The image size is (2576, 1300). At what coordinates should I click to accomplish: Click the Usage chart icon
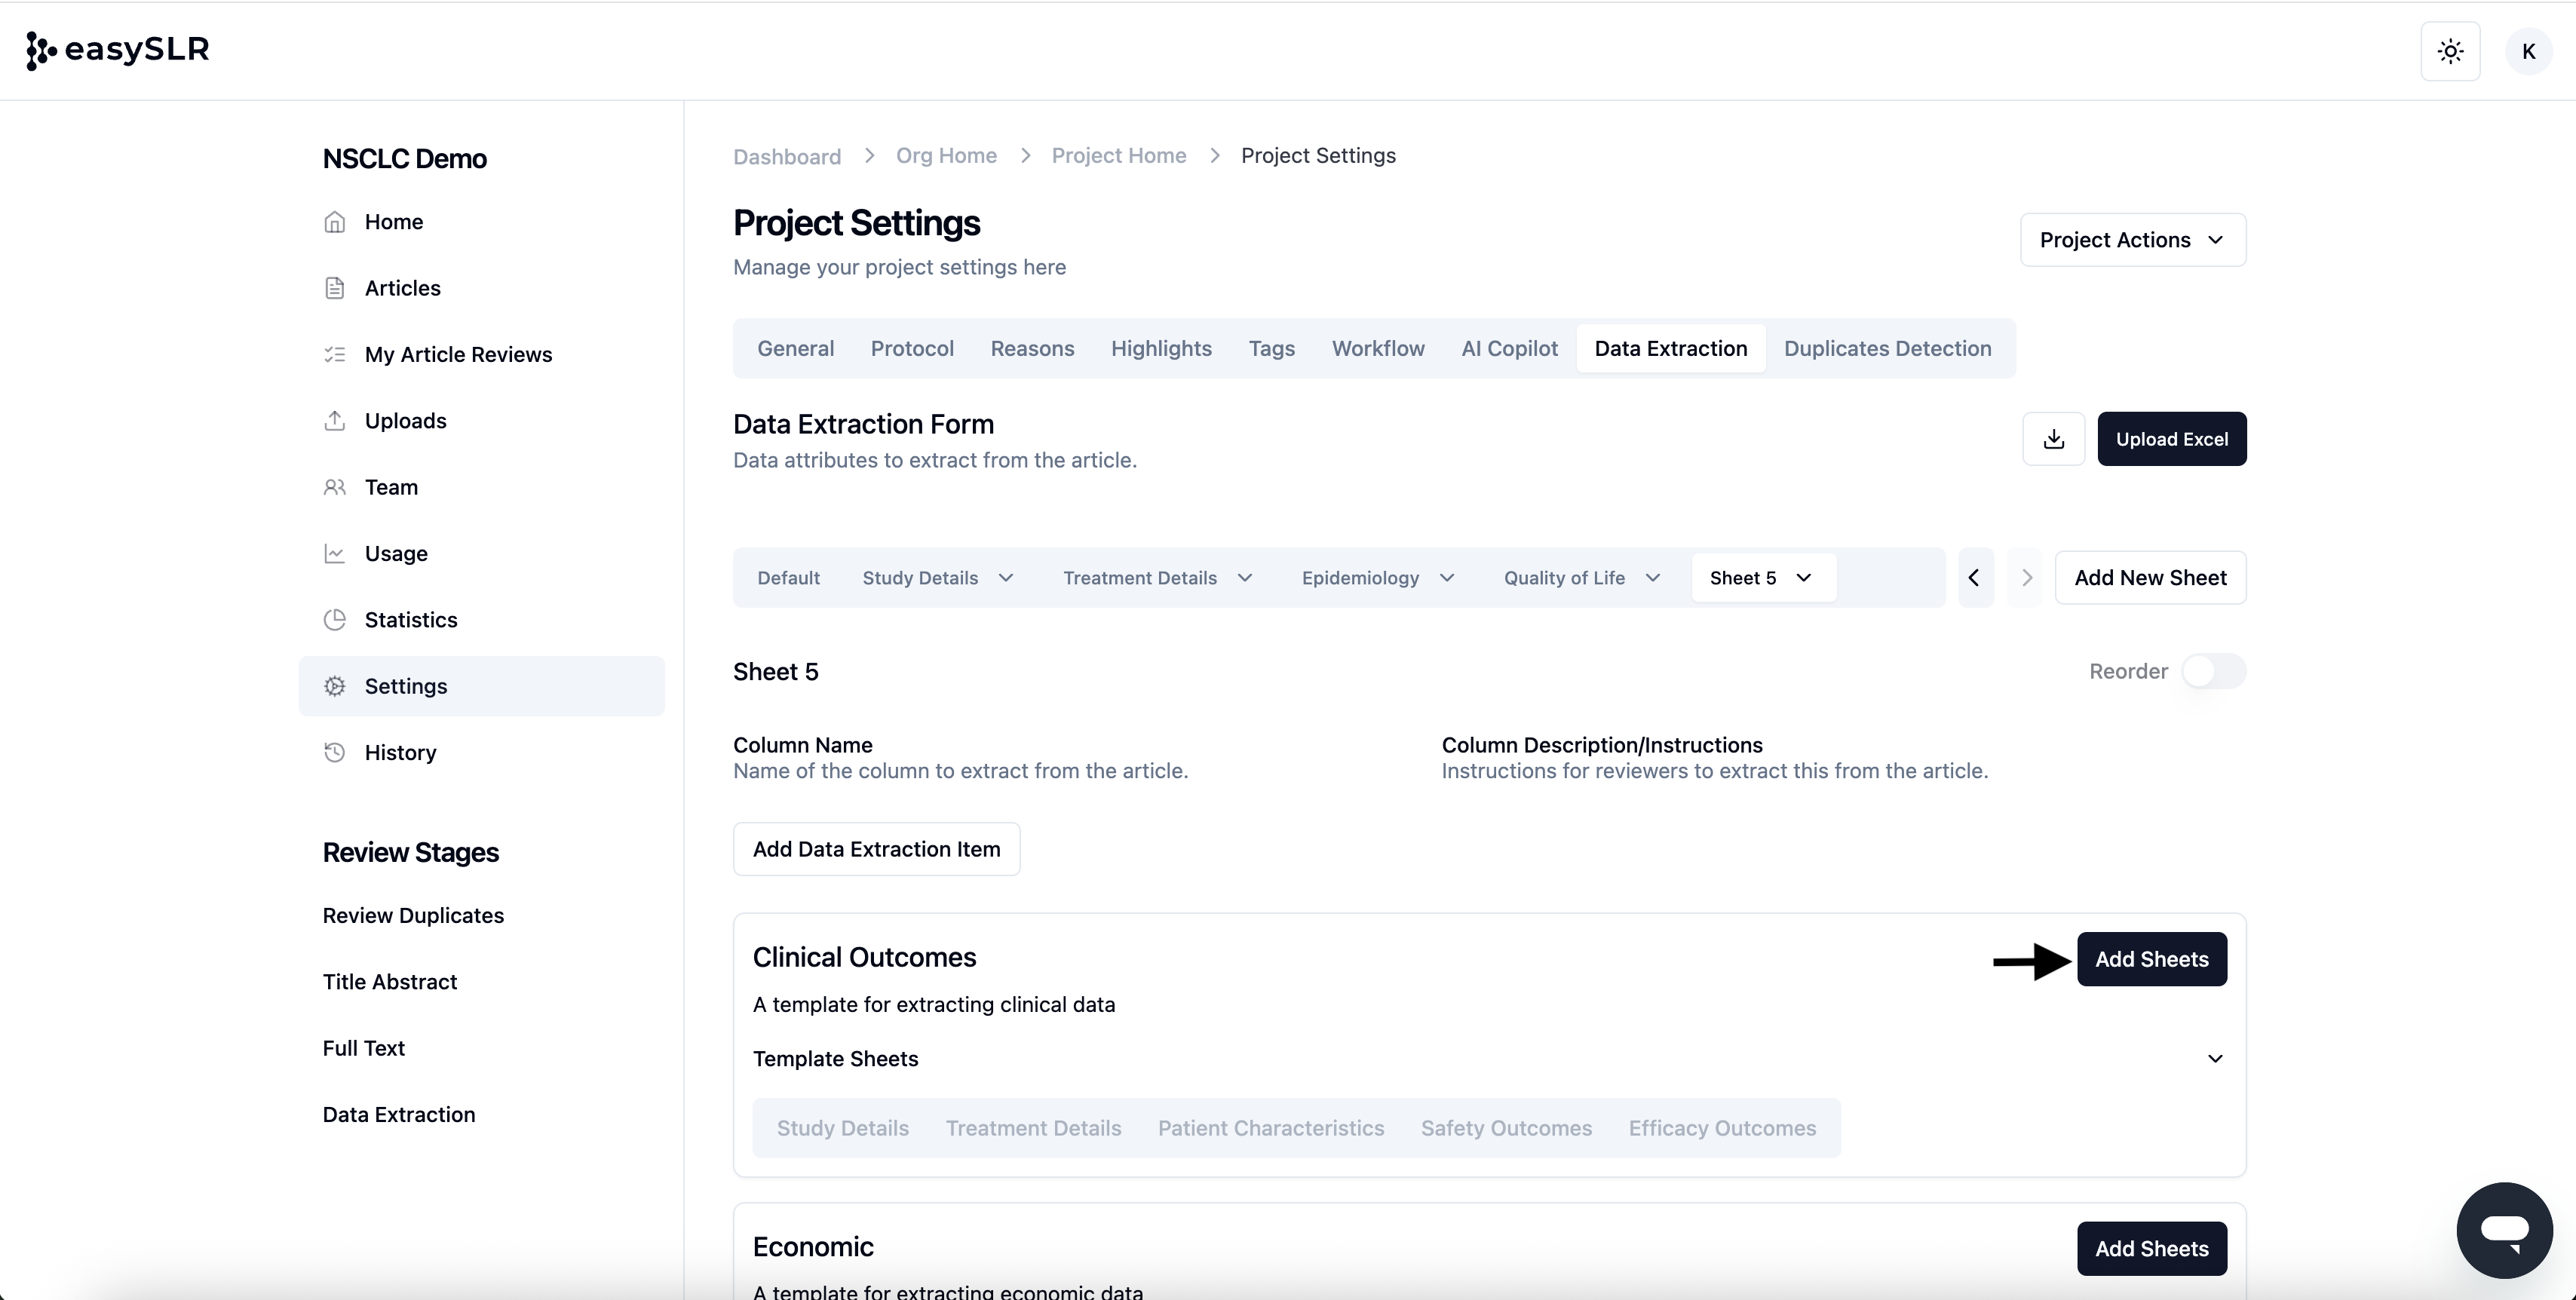(335, 553)
